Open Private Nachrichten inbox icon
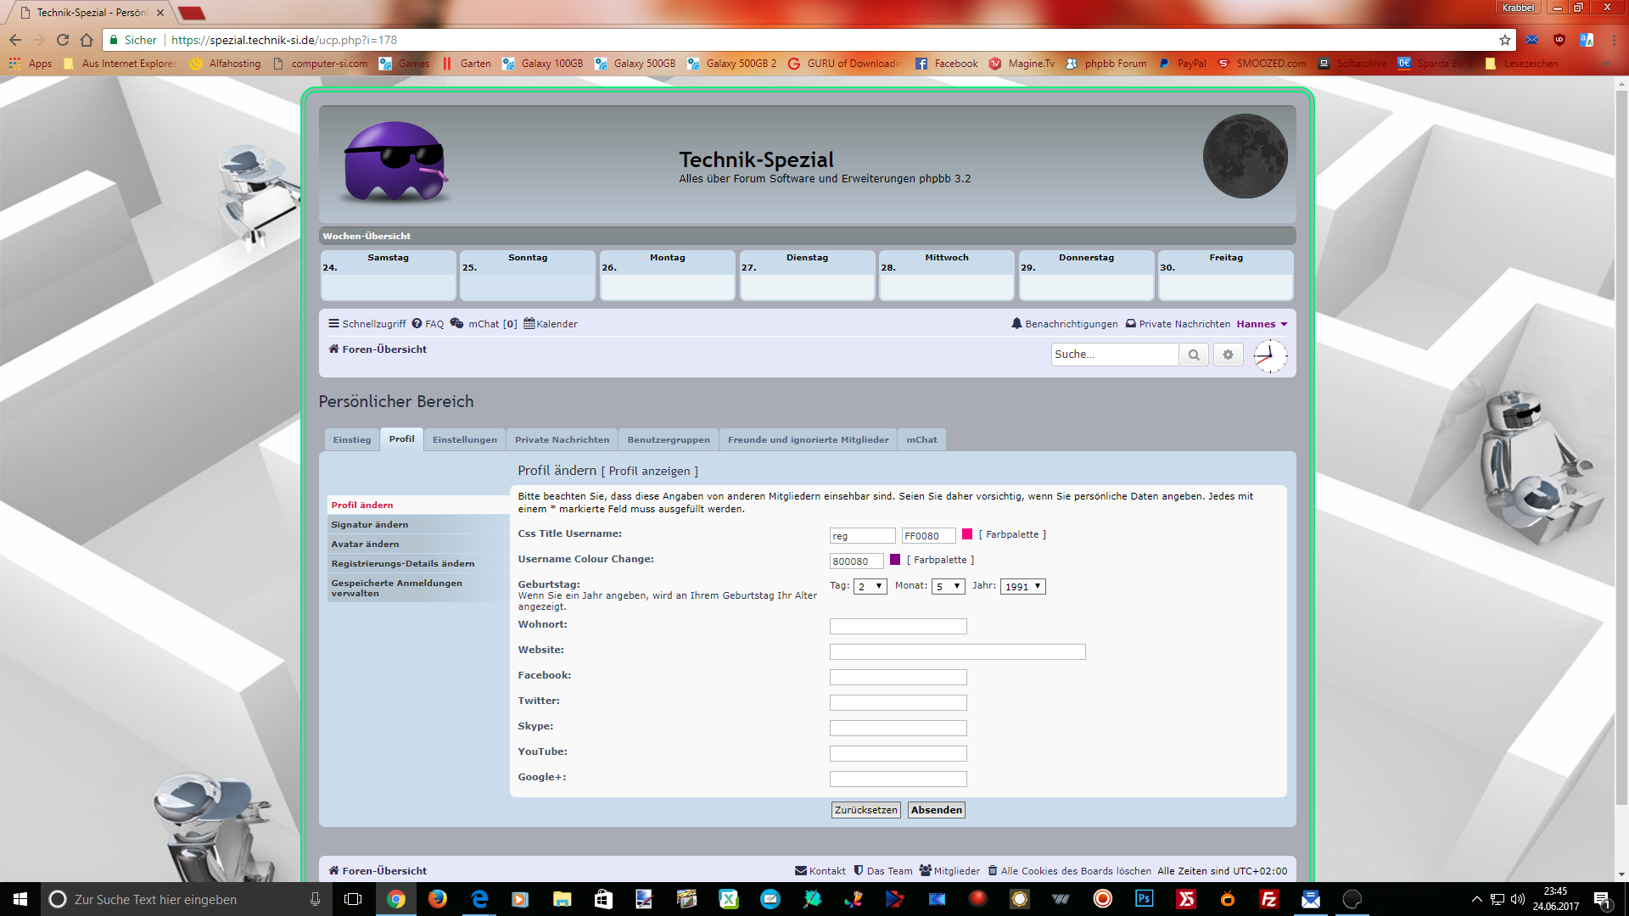This screenshot has width=1629, height=916. [1130, 323]
